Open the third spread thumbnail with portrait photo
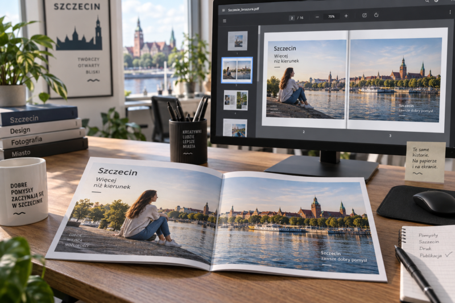Screen dimensions: 455x303 [235, 100]
